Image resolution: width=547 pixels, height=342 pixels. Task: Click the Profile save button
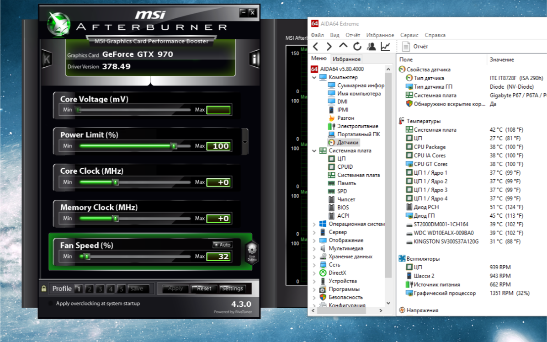(x=137, y=289)
